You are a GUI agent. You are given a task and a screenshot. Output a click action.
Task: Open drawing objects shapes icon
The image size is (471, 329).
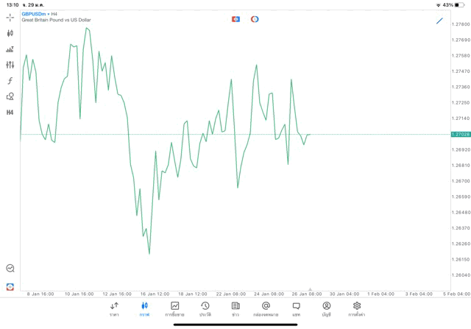10,96
